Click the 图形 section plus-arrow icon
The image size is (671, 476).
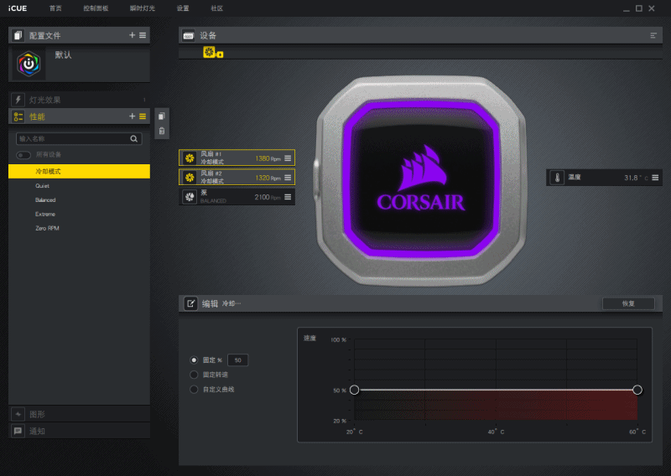coord(18,414)
